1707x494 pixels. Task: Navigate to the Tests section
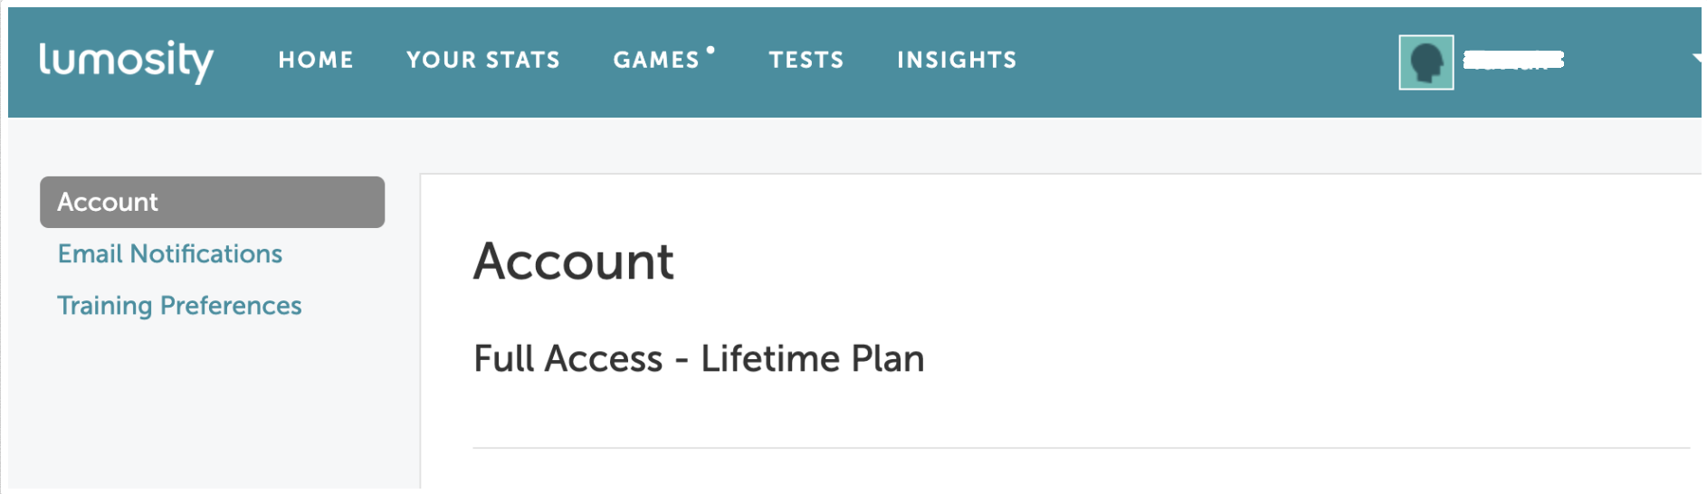coord(806,61)
